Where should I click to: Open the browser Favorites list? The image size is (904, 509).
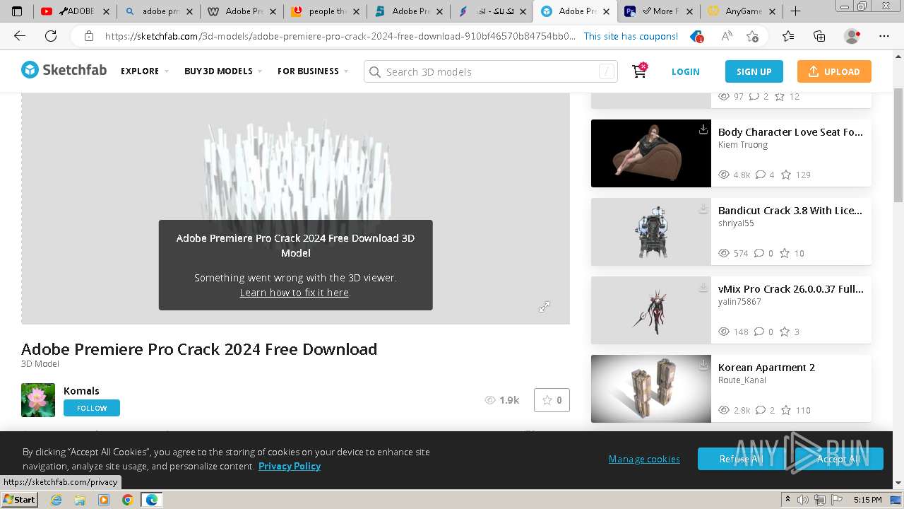pos(788,36)
